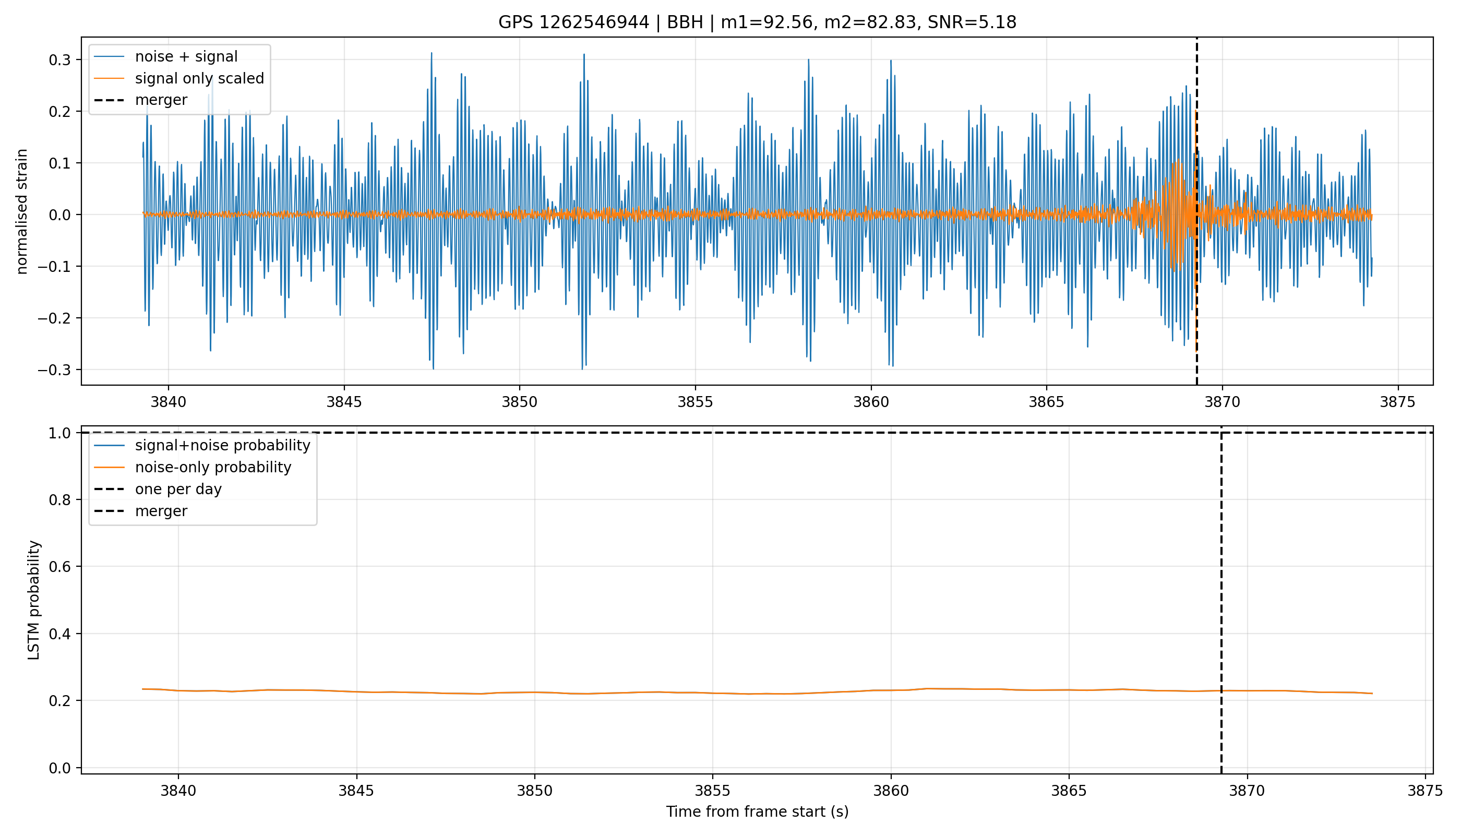Click the 'LSTM probability' y-axis label
This screenshot has width=1461, height=835.
point(34,600)
